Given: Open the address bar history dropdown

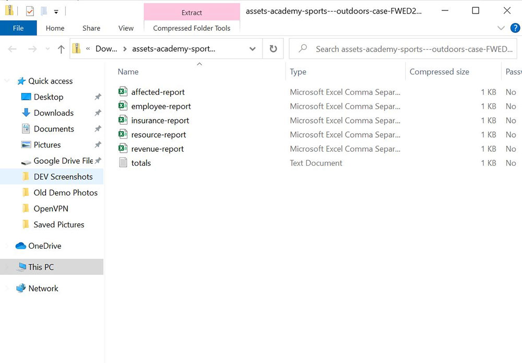Looking at the screenshot, I should (253, 49).
